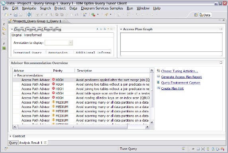Close the Analysis Result 1 tab

click(x=45, y=143)
